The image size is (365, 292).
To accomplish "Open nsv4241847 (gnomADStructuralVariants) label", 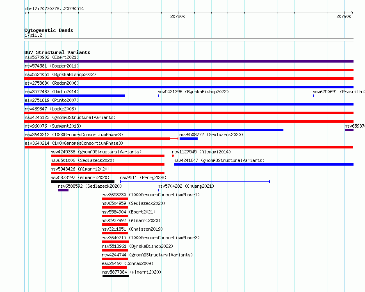I will 219,160.
